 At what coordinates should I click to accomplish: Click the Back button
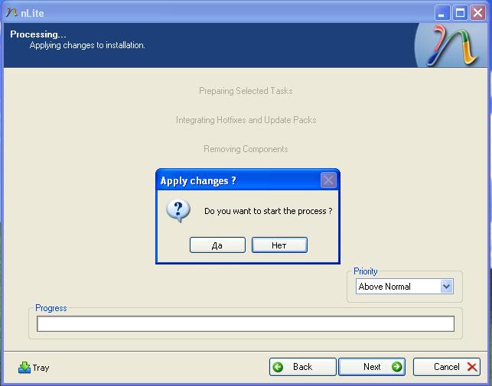(302, 367)
